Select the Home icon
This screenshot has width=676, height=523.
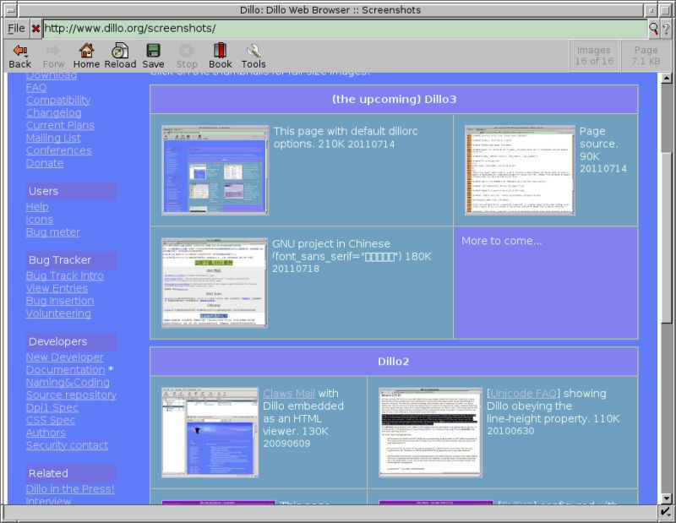85,53
